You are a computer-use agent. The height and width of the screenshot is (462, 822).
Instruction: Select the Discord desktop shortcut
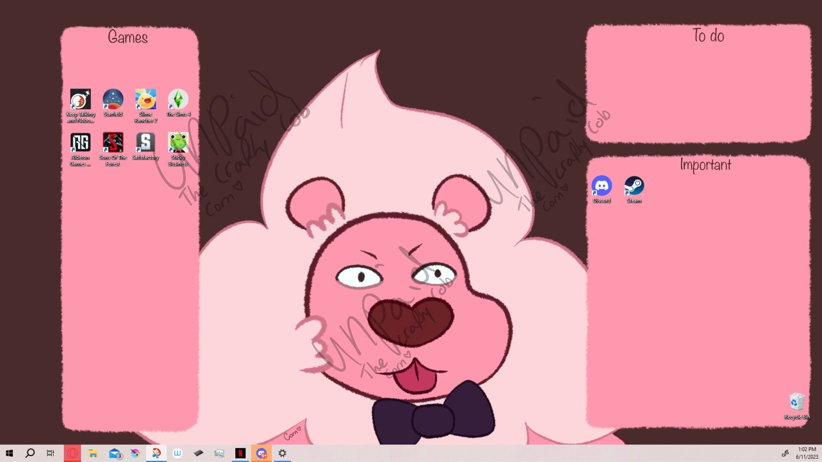[x=602, y=190]
